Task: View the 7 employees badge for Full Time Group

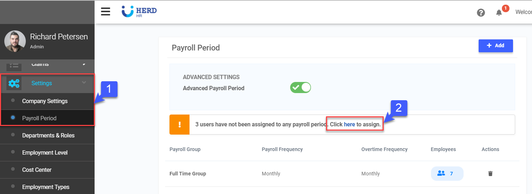Action: (x=447, y=174)
